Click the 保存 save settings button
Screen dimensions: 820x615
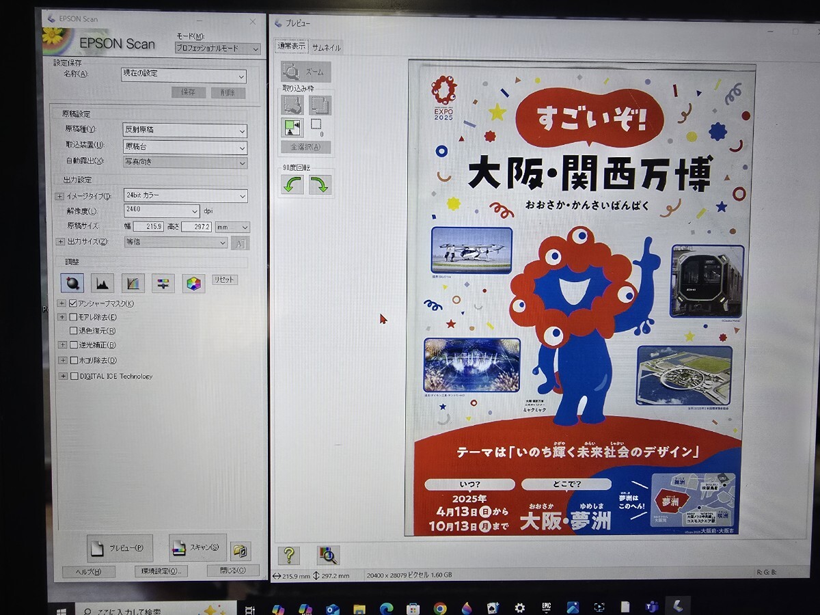click(x=188, y=92)
